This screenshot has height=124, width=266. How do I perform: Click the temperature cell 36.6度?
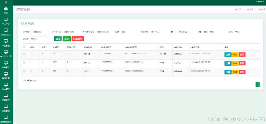pos(163,54)
